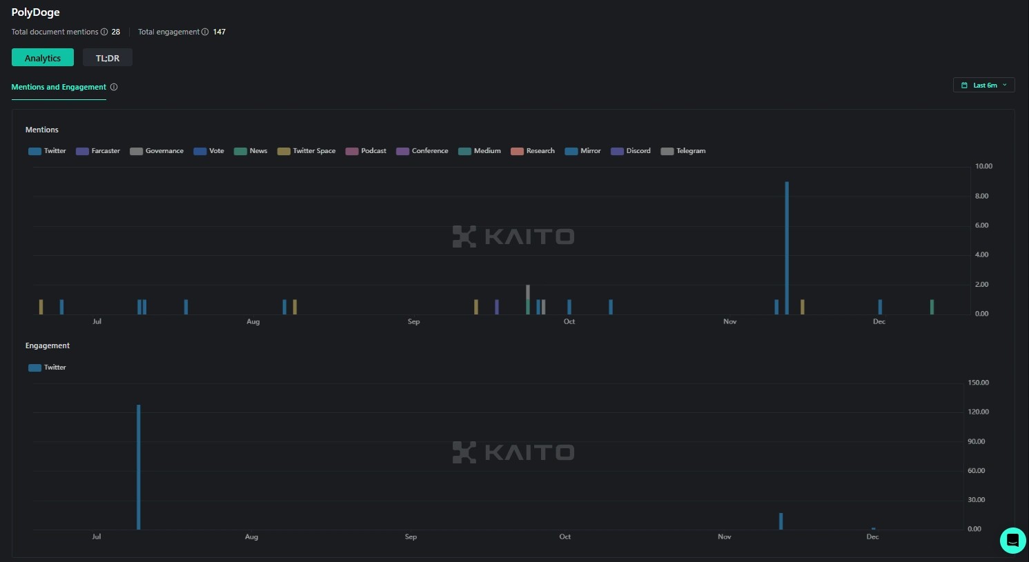Click the Podcast legend color swatch
This screenshot has width=1029, height=562.
pos(352,151)
